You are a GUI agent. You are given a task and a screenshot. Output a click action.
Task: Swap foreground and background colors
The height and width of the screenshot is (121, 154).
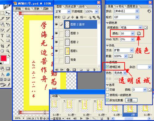(9, 56)
